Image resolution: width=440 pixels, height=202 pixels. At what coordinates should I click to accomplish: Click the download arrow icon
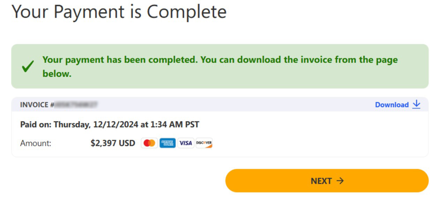tap(416, 105)
